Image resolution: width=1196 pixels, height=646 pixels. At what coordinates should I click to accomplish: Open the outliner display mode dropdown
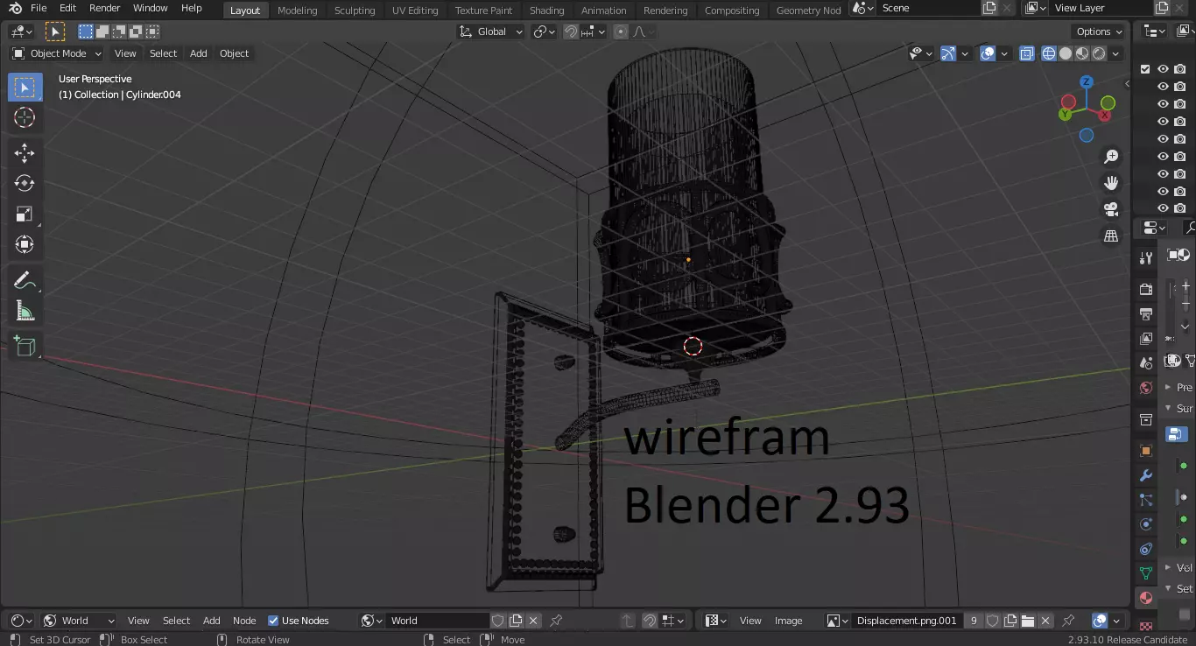click(1155, 32)
